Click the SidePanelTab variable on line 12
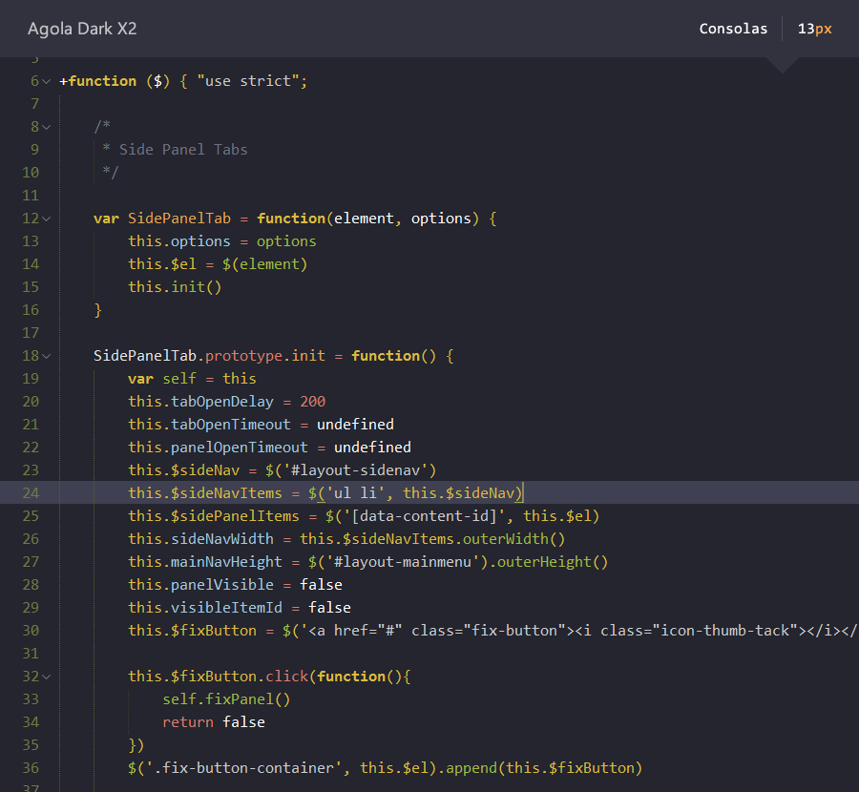Image resolution: width=859 pixels, height=792 pixels. point(179,219)
